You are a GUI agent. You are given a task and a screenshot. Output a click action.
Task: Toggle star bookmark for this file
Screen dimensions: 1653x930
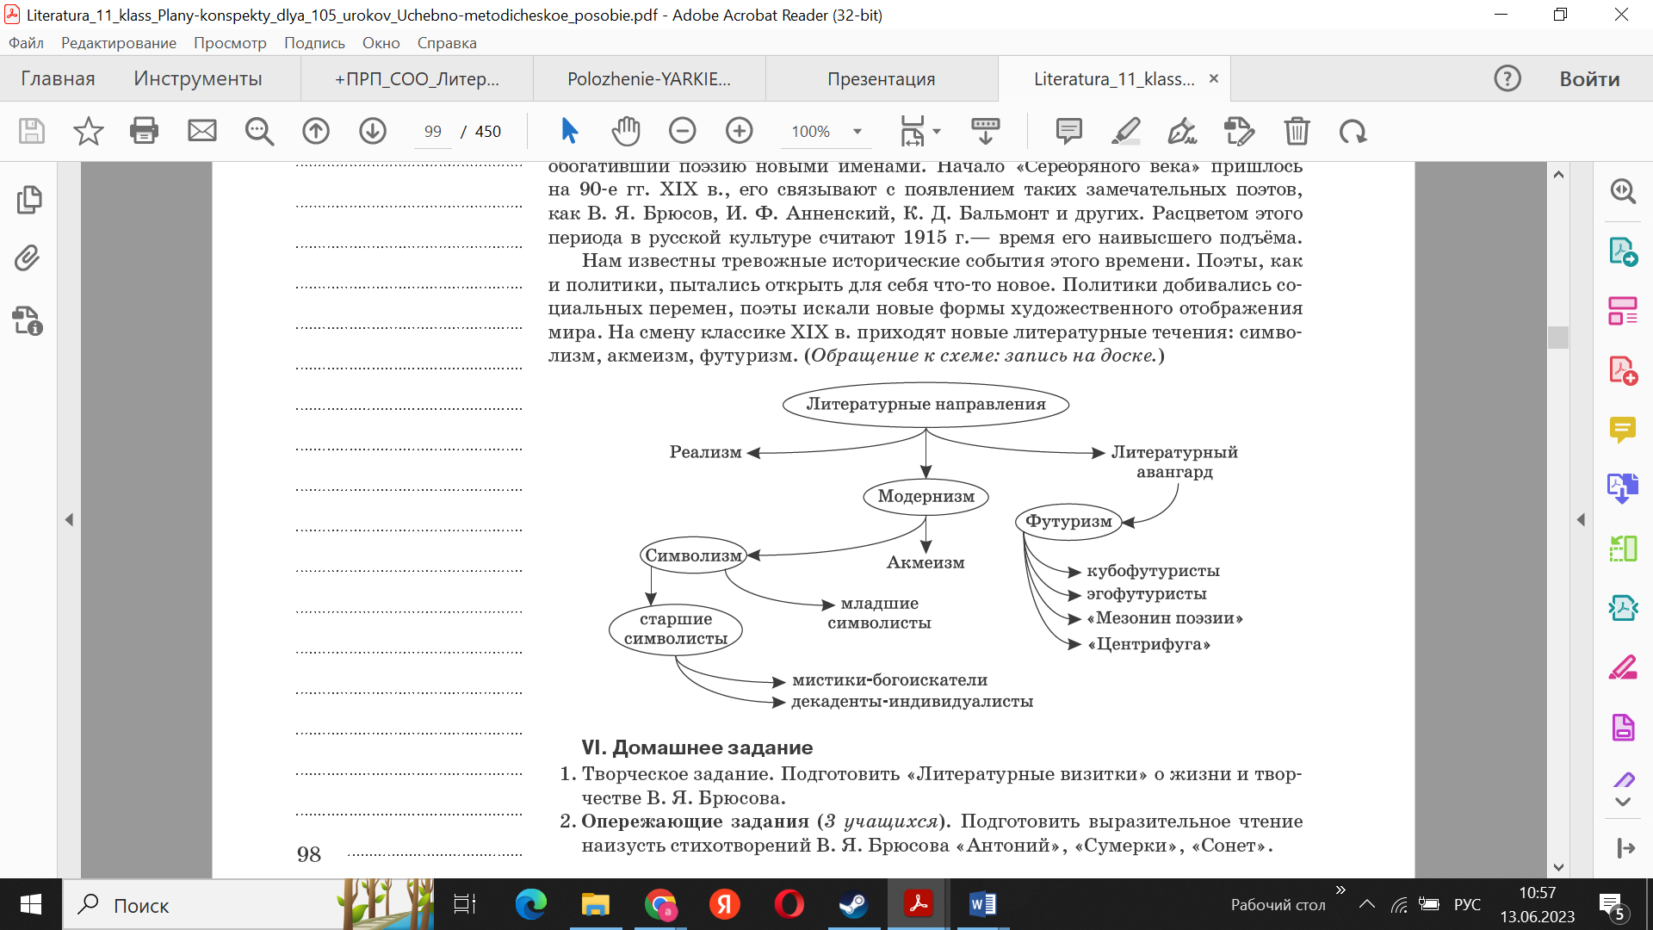(x=88, y=131)
